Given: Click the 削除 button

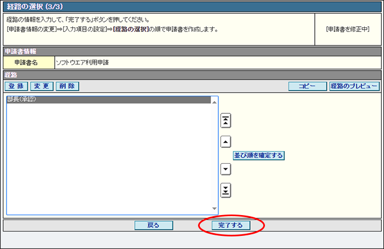Looking at the screenshot, I should [x=67, y=86].
